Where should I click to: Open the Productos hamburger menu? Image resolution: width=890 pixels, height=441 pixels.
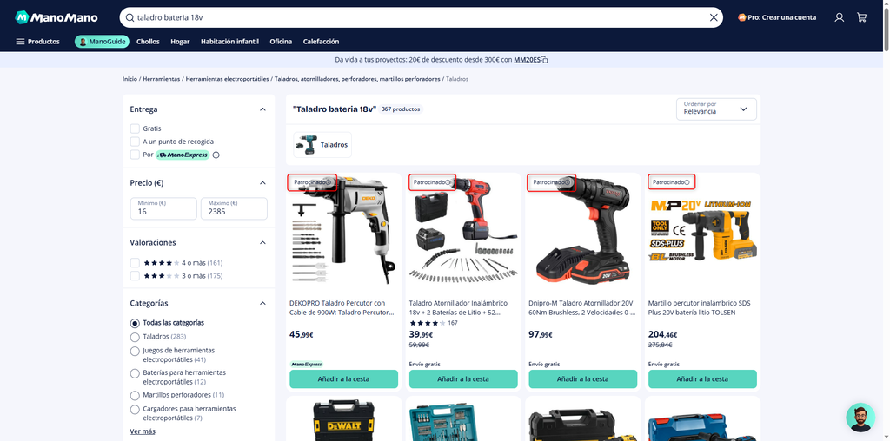point(37,42)
